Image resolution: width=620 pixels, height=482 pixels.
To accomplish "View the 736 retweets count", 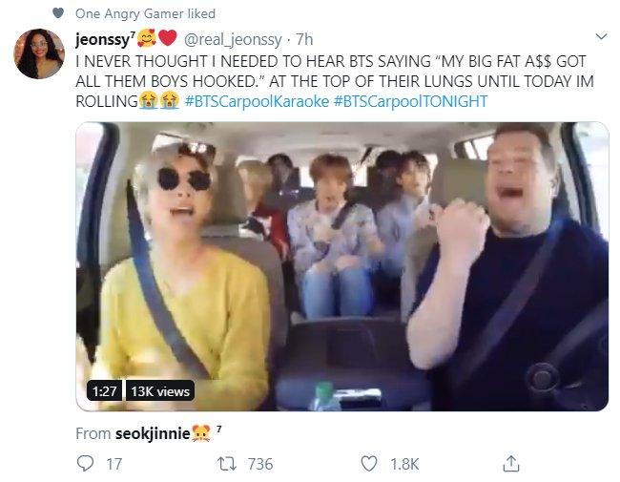I will pos(259,464).
